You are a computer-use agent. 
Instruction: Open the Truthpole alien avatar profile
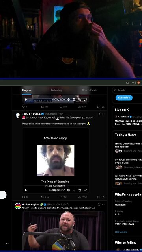click(18, 115)
